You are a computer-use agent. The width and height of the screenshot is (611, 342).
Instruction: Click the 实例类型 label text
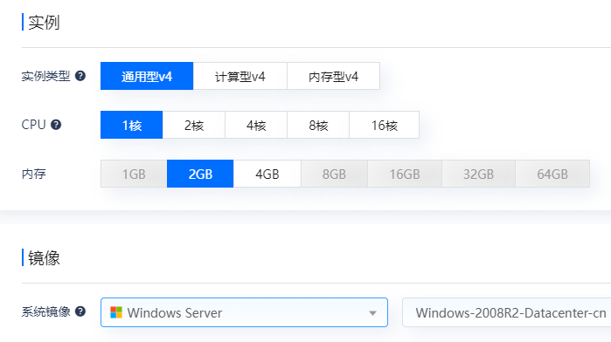[x=45, y=76]
